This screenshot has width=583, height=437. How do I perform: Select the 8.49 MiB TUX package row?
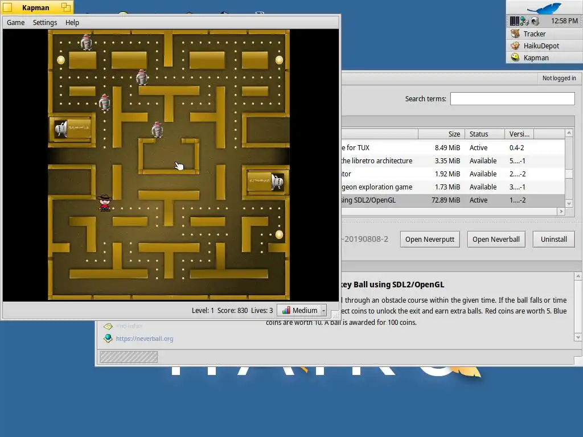click(453, 148)
